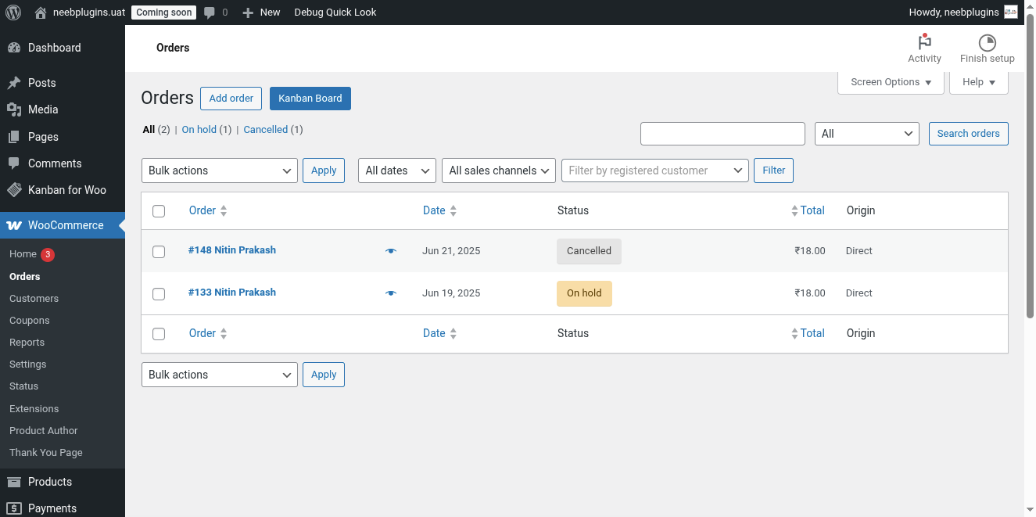
Task: Open the New menu in the admin bar
Action: 260,12
